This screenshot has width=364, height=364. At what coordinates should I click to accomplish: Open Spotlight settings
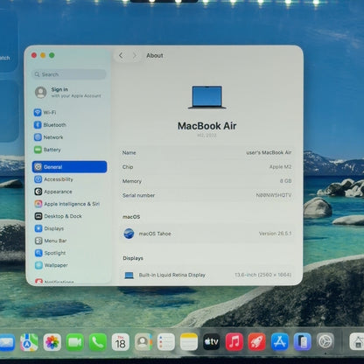coord(50,253)
